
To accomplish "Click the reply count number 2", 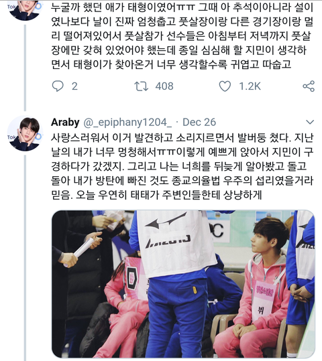I will [74, 86].
